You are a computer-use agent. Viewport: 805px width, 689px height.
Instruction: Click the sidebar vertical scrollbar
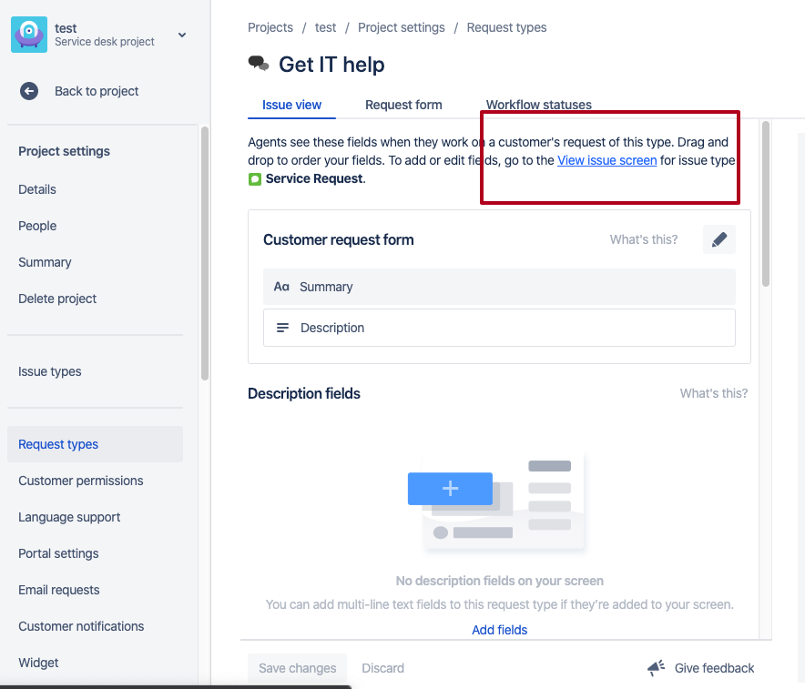pyautogui.click(x=205, y=253)
